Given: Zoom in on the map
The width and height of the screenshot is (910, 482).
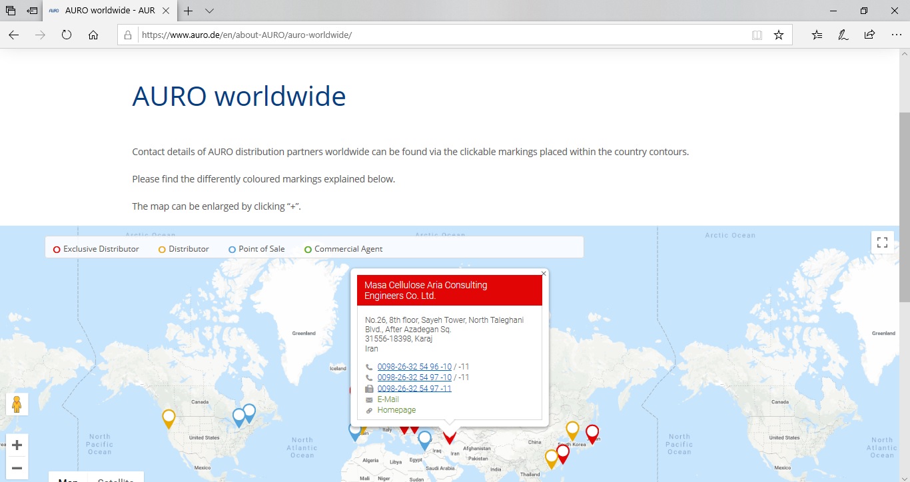Looking at the screenshot, I should (17, 445).
